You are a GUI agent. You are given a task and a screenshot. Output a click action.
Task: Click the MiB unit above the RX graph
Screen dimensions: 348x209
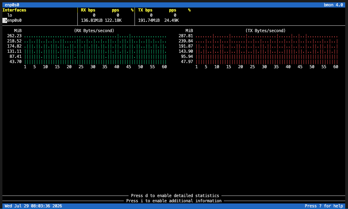tap(18, 31)
